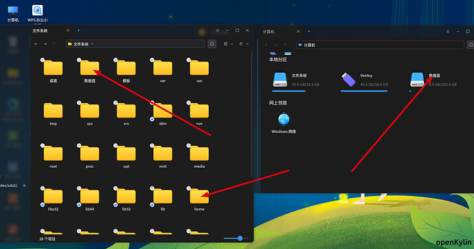Tick the selection circle on root folder

pos(43,146)
